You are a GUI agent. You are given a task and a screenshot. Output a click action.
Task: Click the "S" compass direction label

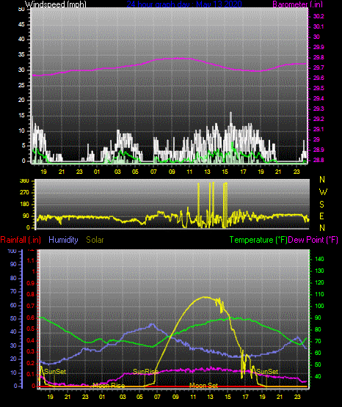pos(321,205)
